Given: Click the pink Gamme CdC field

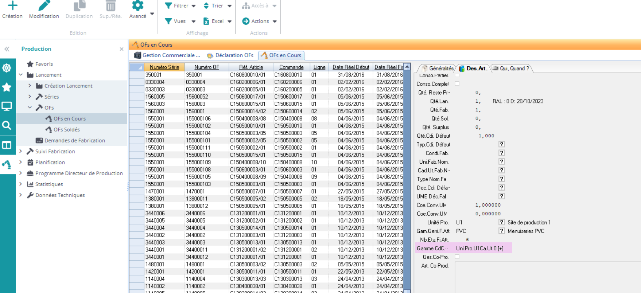Looking at the screenshot, I should (x=479, y=248).
